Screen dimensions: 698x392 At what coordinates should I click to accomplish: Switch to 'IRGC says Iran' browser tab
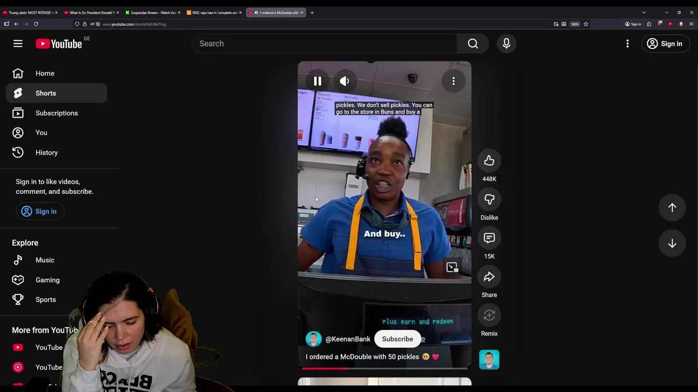[x=214, y=13]
